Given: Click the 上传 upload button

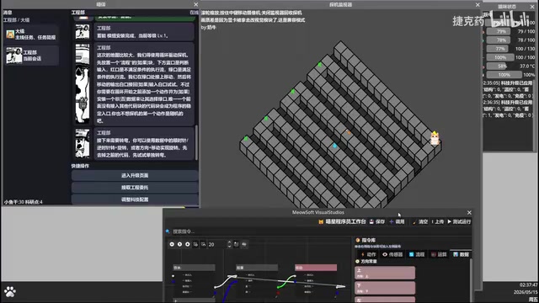Looking at the screenshot, I should coord(438,222).
